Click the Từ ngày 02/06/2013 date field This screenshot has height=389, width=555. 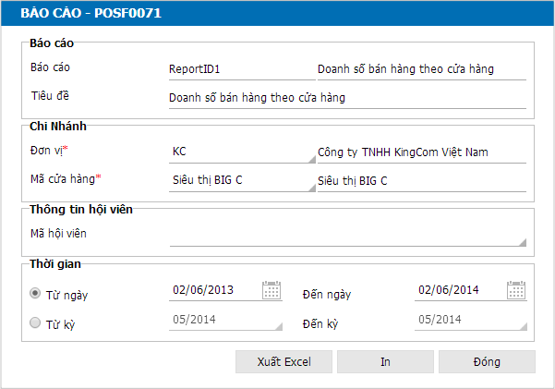(x=215, y=290)
